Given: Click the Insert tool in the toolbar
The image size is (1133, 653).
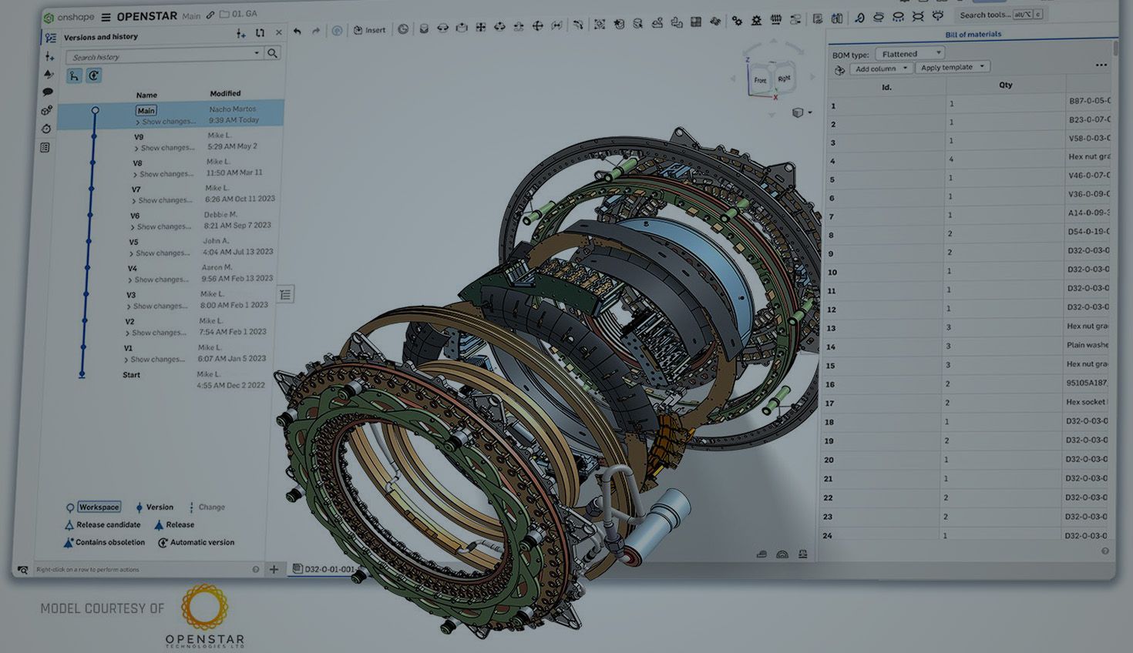Looking at the screenshot, I should (x=370, y=29).
